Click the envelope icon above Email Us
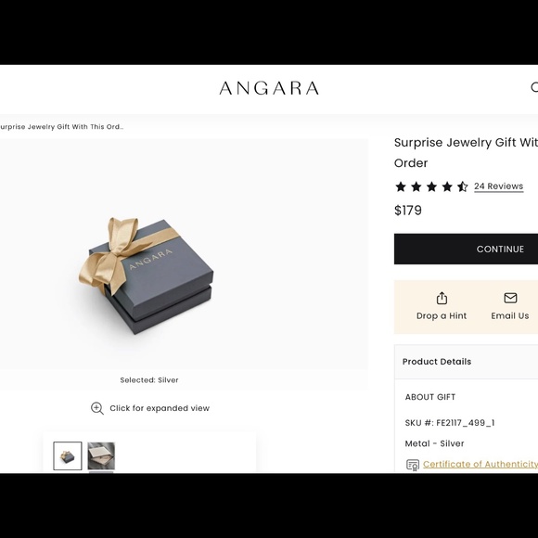This screenshot has width=538, height=538. [x=510, y=298]
